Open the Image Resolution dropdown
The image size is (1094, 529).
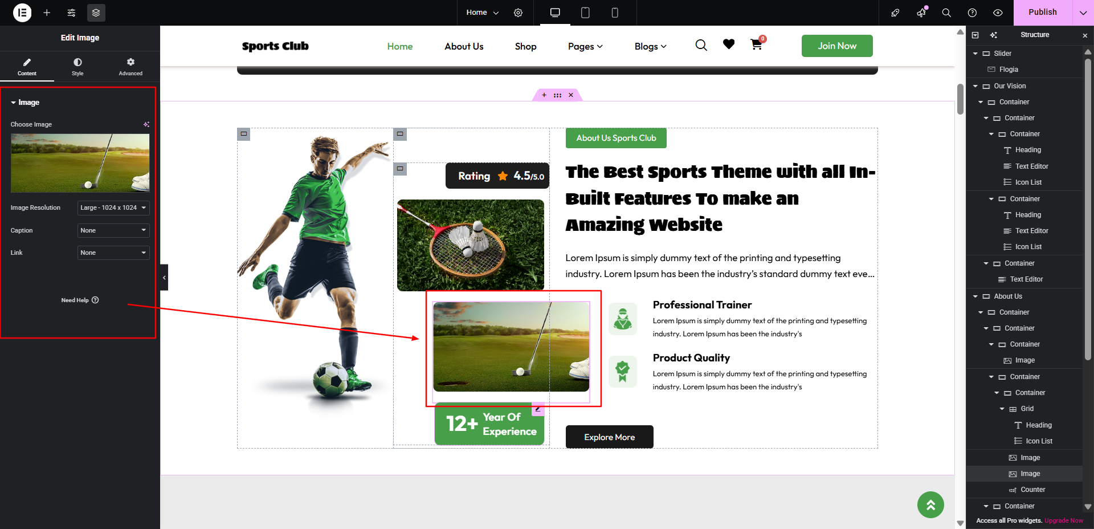point(113,208)
